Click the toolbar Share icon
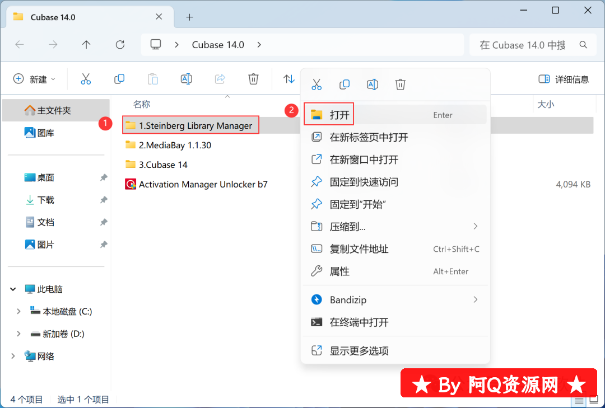Screen dimensions: 605x408 [x=220, y=79]
